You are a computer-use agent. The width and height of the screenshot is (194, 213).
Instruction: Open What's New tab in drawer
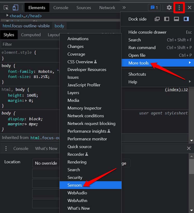click(46, 148)
